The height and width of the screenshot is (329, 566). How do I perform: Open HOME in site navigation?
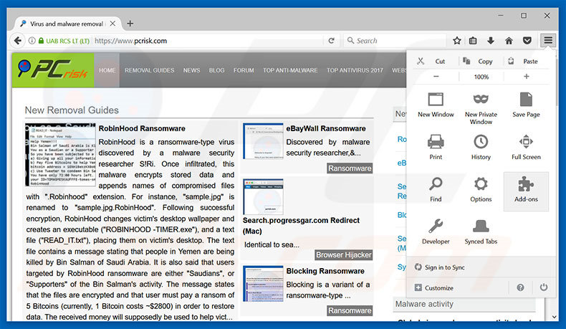click(107, 70)
